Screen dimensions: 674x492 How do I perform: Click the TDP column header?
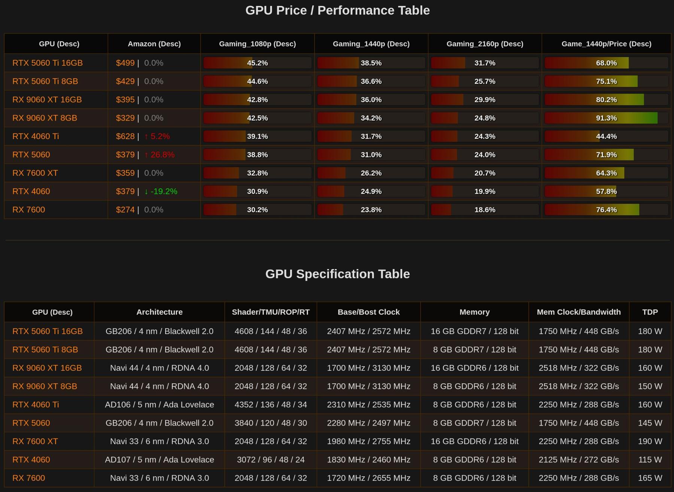(650, 312)
